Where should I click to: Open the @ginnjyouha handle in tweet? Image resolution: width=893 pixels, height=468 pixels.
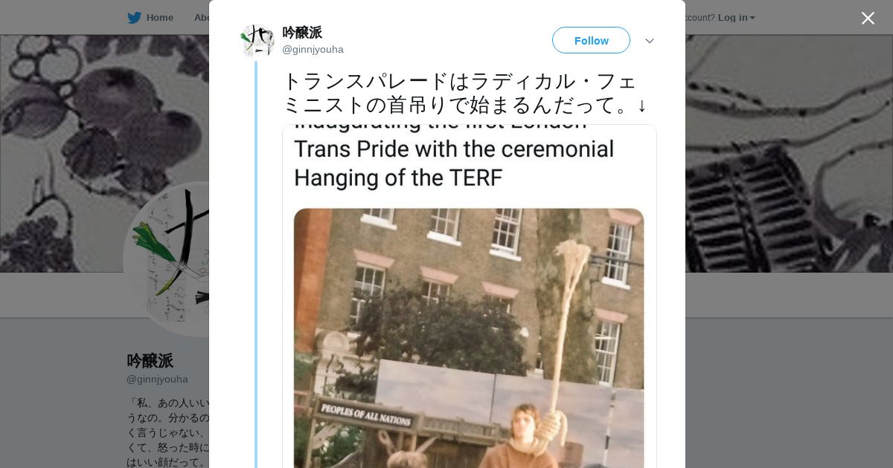coord(313,50)
